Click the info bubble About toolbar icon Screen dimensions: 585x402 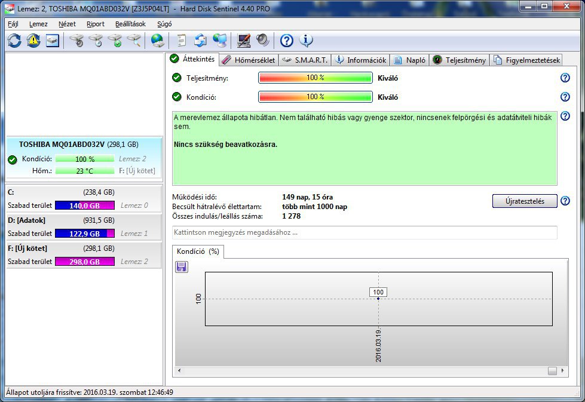click(x=306, y=40)
